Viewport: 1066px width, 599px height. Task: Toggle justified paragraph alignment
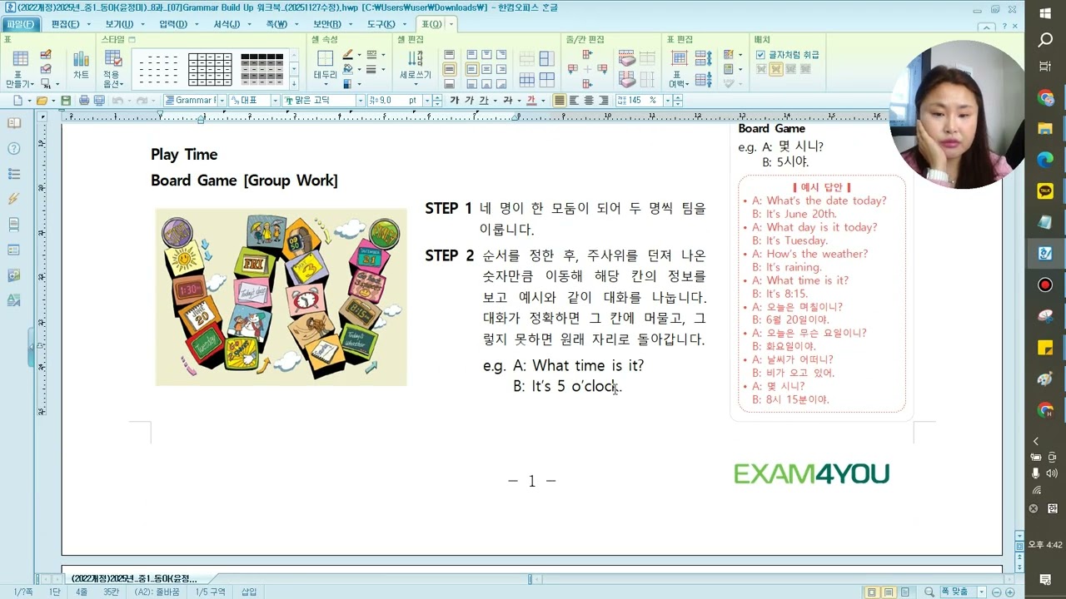coord(559,100)
